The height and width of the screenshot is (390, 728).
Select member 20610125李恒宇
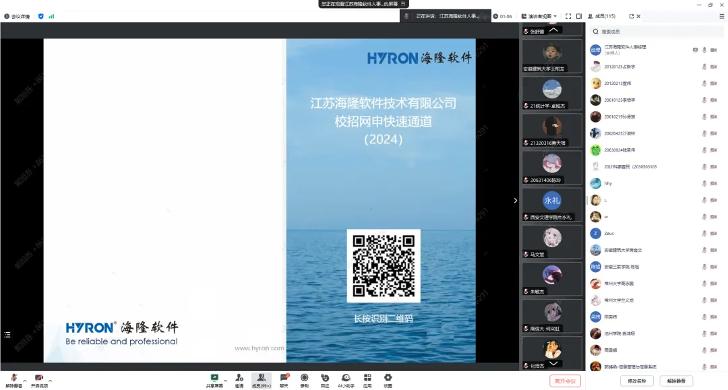pyautogui.click(x=657, y=100)
